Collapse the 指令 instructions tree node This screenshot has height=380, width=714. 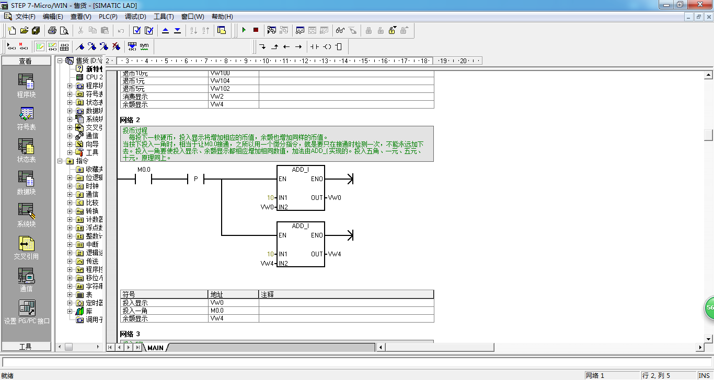pos(60,161)
